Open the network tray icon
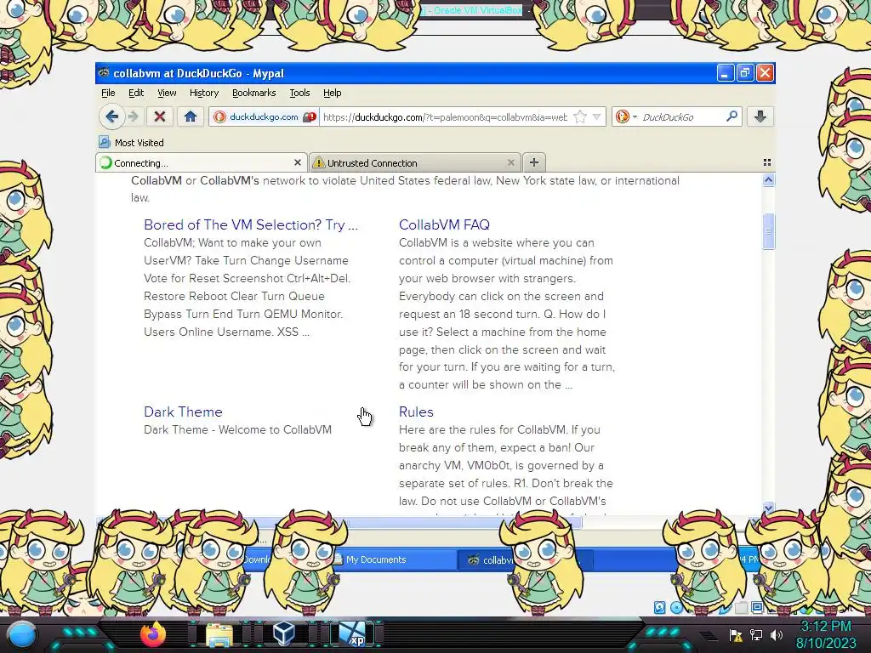This screenshot has width=871, height=653. point(756,634)
